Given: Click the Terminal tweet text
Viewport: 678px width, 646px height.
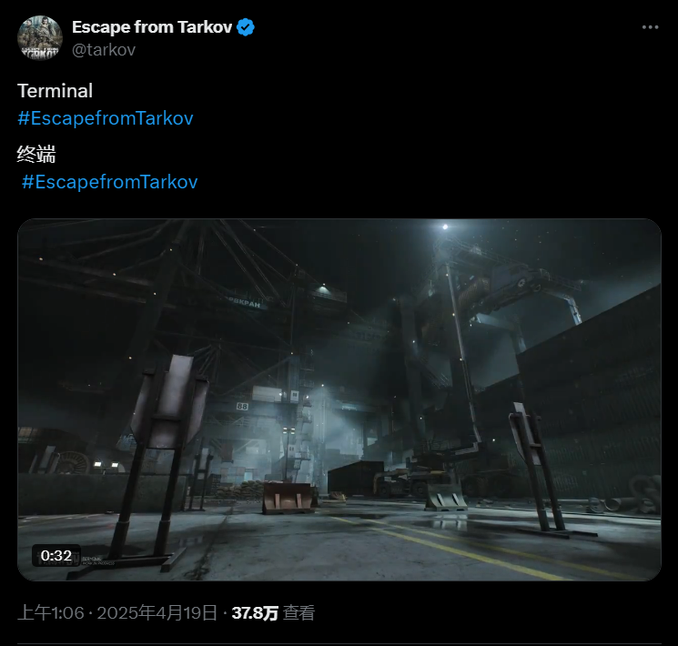Looking at the screenshot, I should tap(56, 91).
